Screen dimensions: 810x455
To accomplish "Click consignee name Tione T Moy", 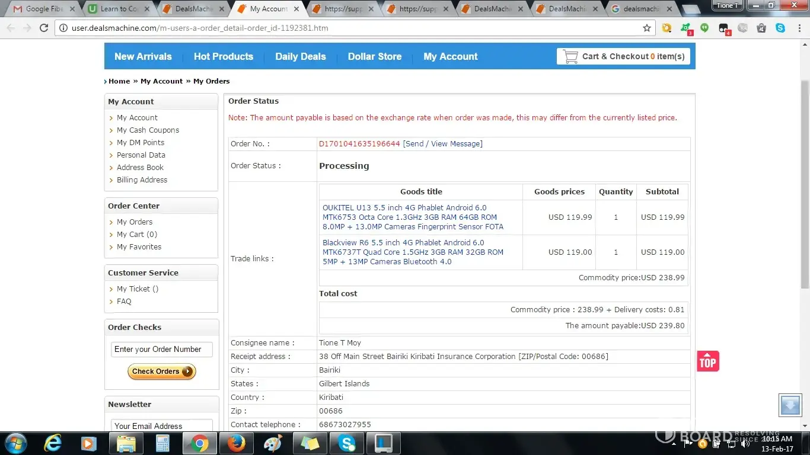I will (x=340, y=342).
